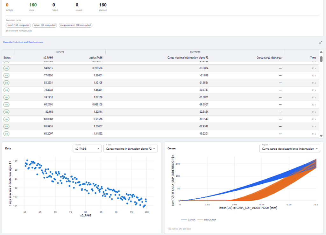The image size is (326, 235).
Task: Click the ok status badge for row 94.0915
Action: click(6, 68)
